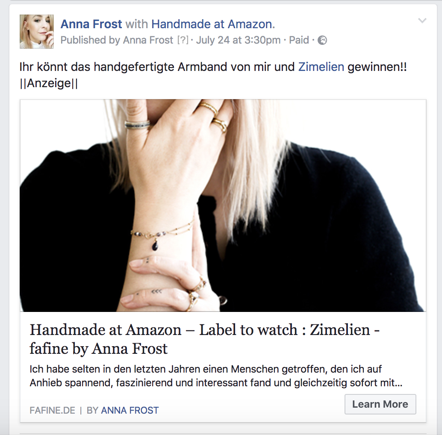442x435 pixels.
Task: Open the Anna Frost profile name link
Action: (x=91, y=24)
